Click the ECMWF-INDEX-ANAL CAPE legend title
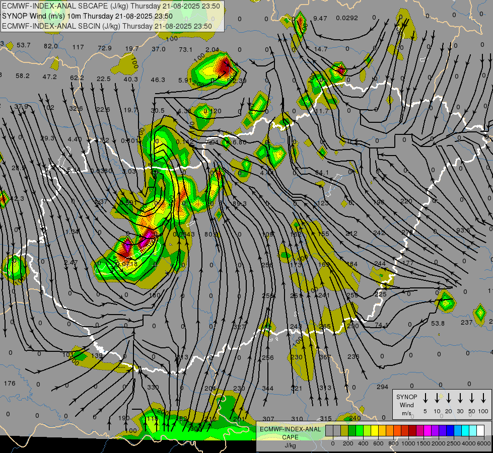This screenshot has width=493, height=453. (x=290, y=437)
